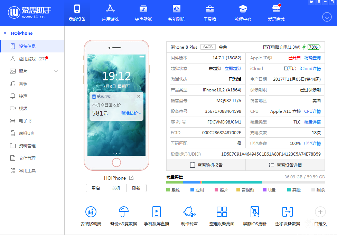Close the 爱思回收 popup on phone
Viewport: 337px width, 237px height.
point(139,96)
